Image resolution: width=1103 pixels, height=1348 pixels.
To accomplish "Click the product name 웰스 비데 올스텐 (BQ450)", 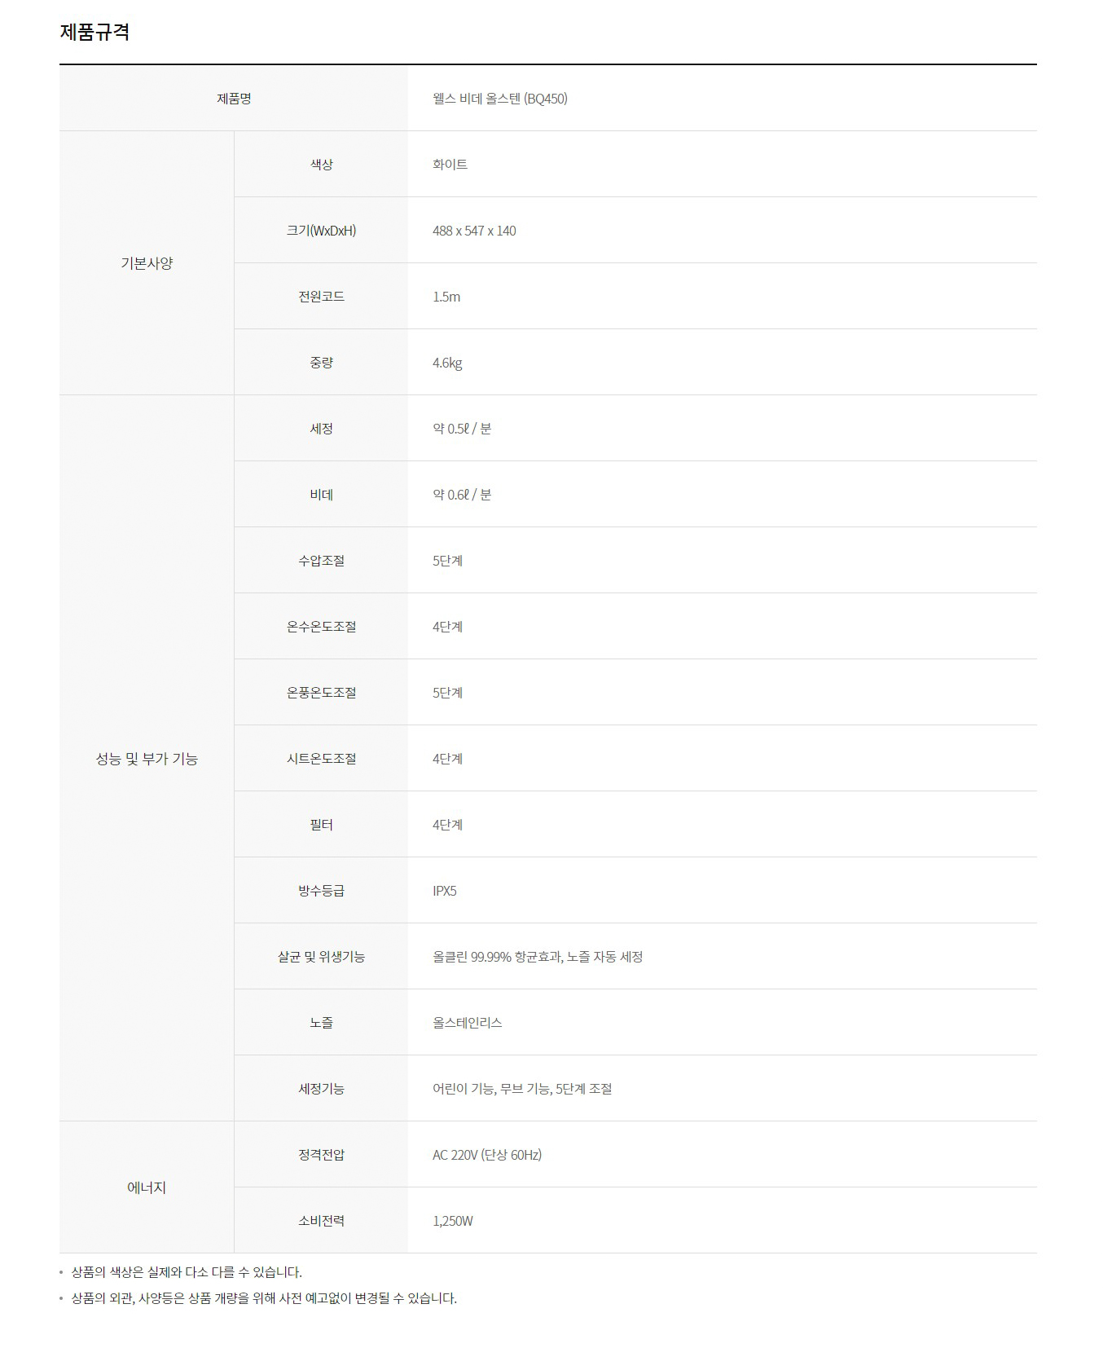I will pyautogui.click(x=500, y=99).
